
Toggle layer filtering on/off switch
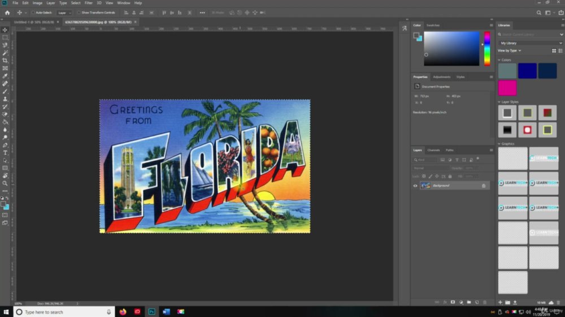pos(478,158)
